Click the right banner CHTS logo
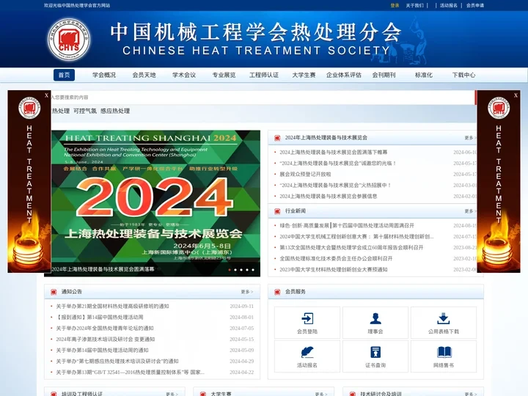 (x=499, y=108)
